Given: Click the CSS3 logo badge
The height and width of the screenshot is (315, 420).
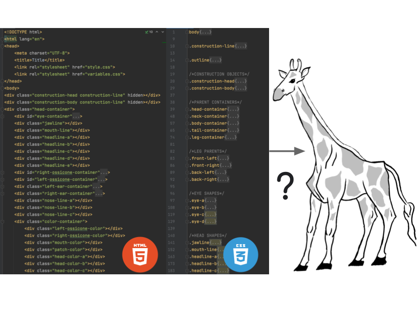Looking at the screenshot, I should pyautogui.click(x=241, y=254).
